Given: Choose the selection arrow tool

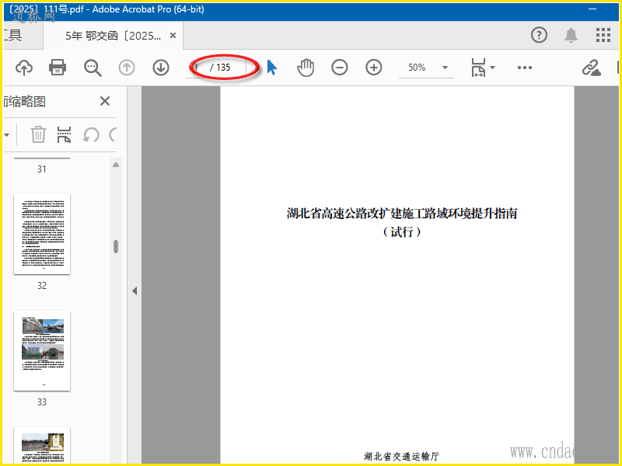Looking at the screenshot, I should pyautogui.click(x=271, y=68).
